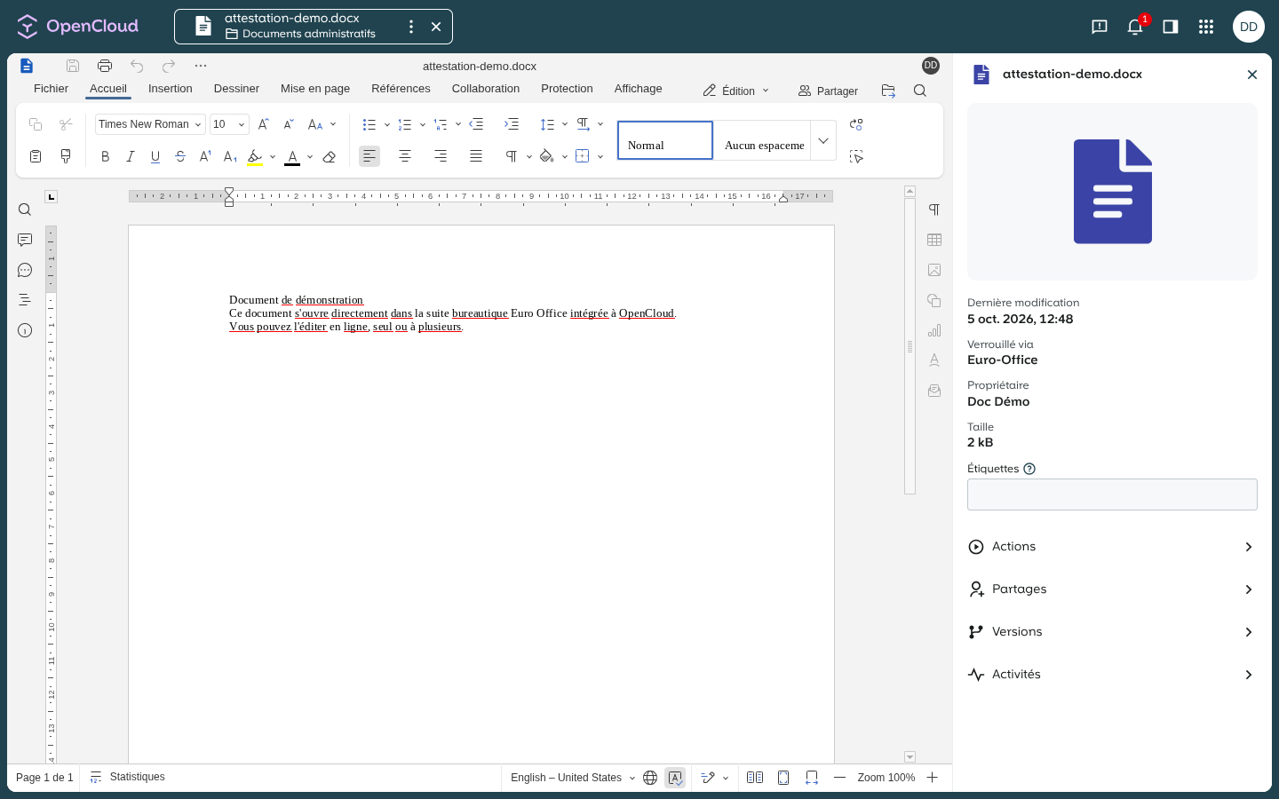Screen dimensions: 1279x799
Task: Open the search icon in the editor header
Action: (920, 91)
